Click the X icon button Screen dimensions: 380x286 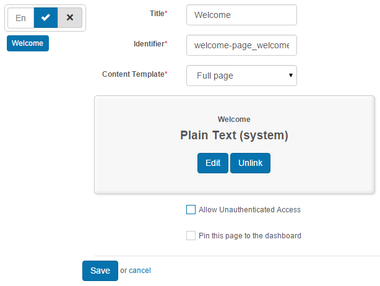tap(70, 18)
